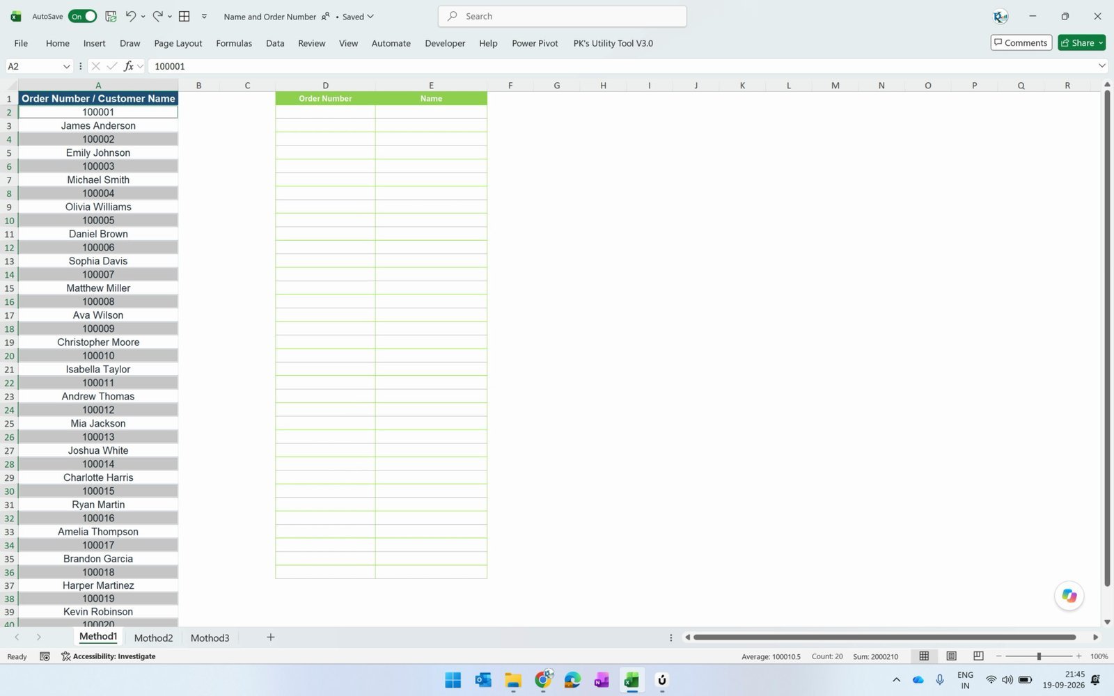Image resolution: width=1114 pixels, height=696 pixels.
Task: Click the zoom in plus button
Action: pyautogui.click(x=1079, y=656)
